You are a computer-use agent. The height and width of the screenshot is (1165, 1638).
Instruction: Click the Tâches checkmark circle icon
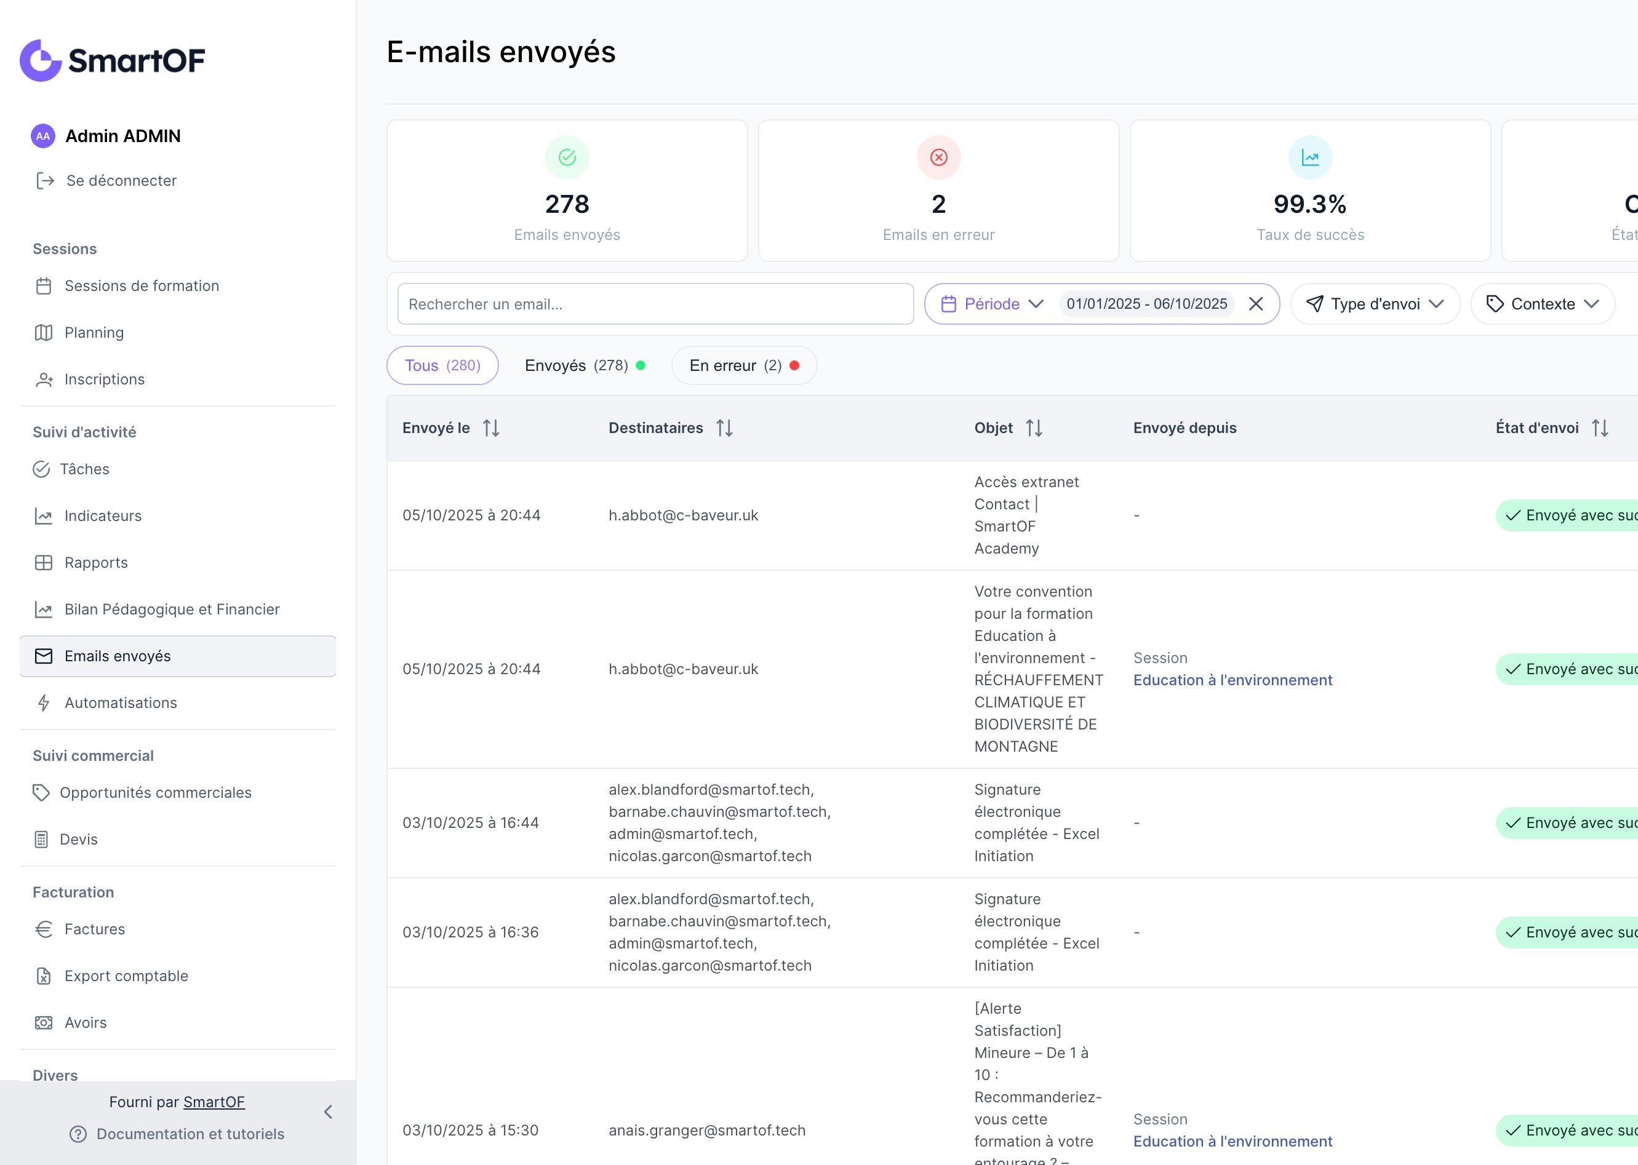[42, 469]
